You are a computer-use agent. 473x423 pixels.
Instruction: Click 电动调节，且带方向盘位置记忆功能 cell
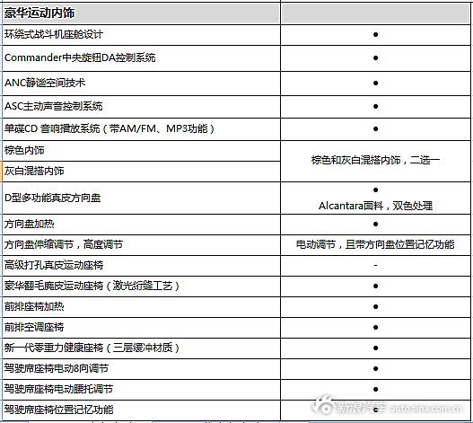pyautogui.click(x=375, y=245)
